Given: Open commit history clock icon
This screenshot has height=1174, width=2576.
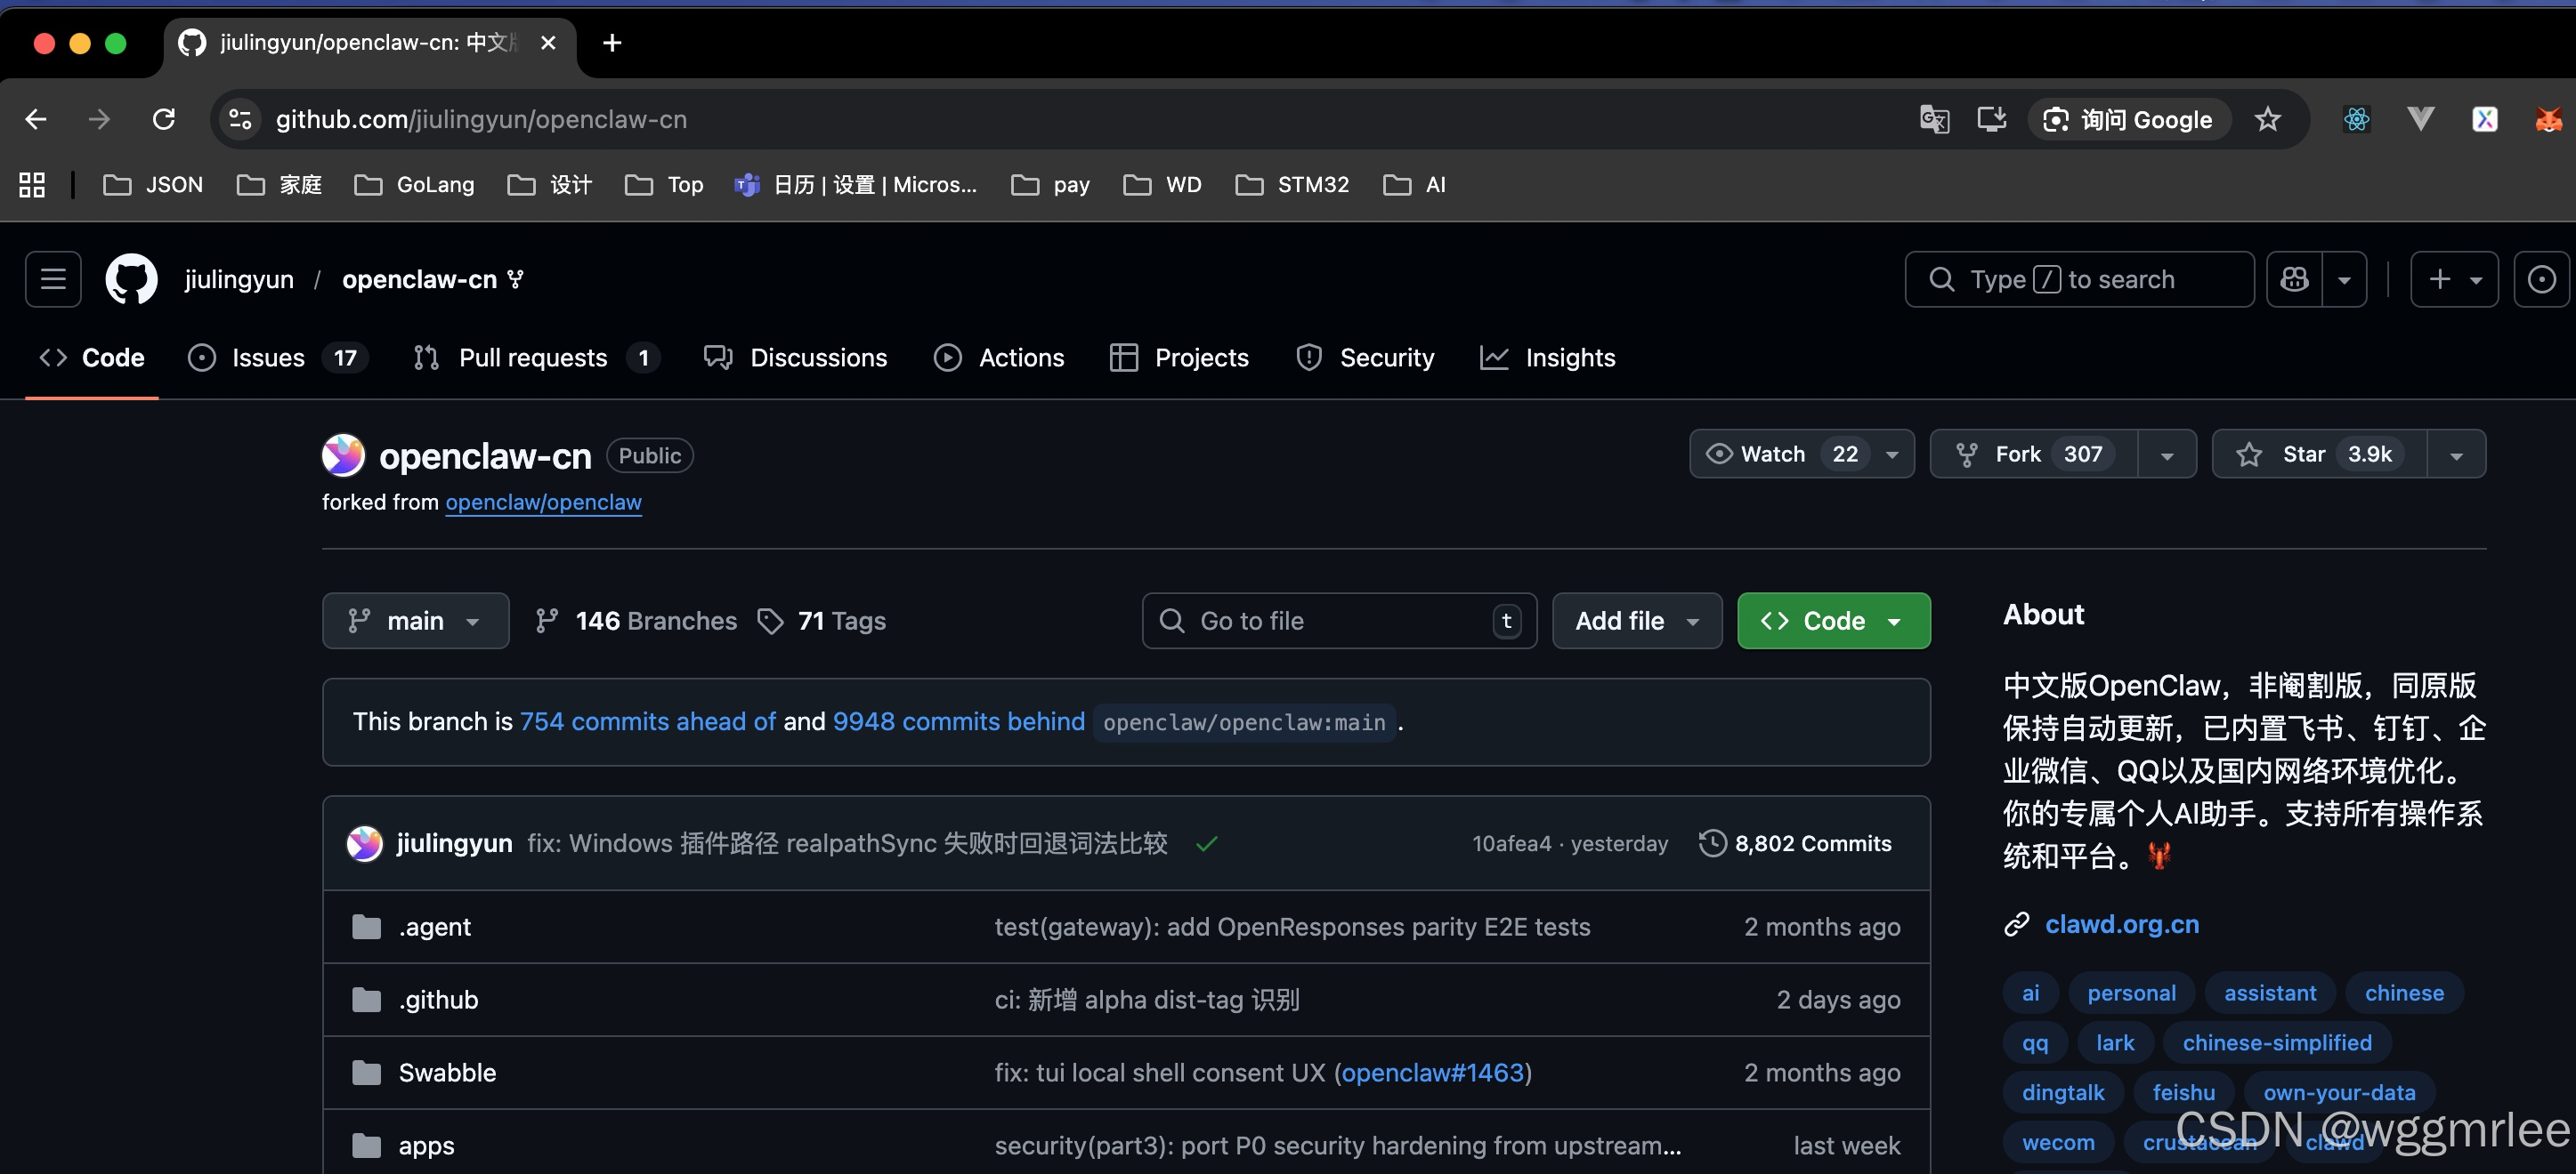Looking at the screenshot, I should point(1712,843).
